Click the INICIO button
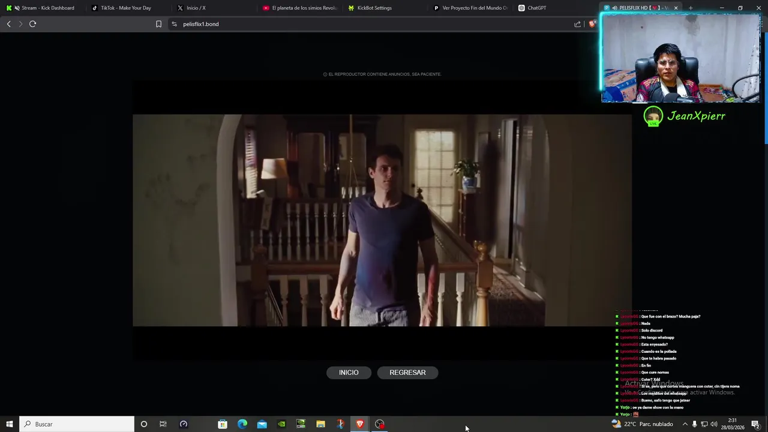Screen dimensions: 768x432 (349, 373)
